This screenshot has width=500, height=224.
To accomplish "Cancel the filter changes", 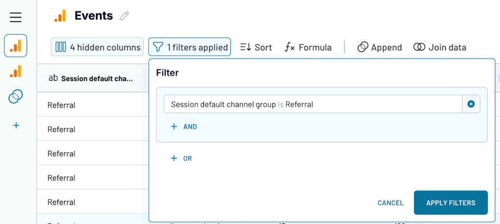I will 391,203.
